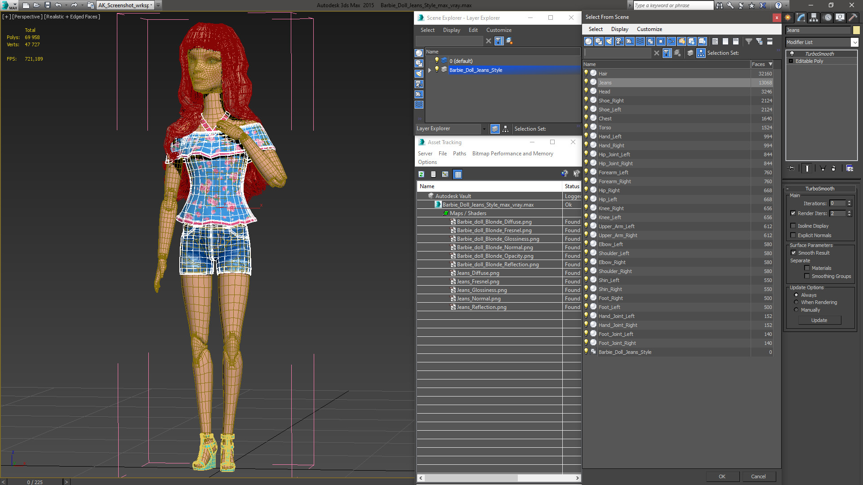Open Server menu in Asset Tracking
This screenshot has width=863, height=485.
click(425, 154)
